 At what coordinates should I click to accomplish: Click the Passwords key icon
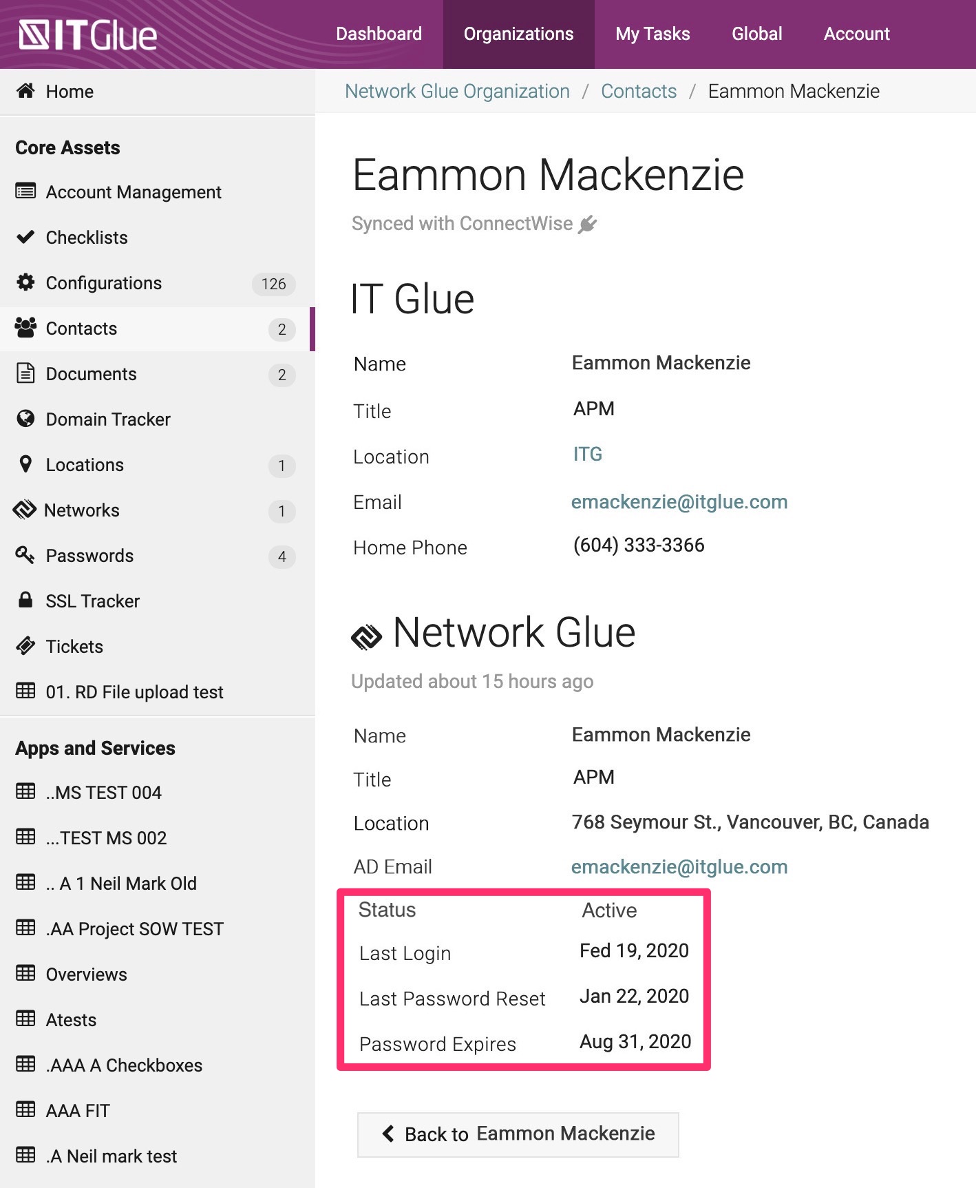coord(25,555)
